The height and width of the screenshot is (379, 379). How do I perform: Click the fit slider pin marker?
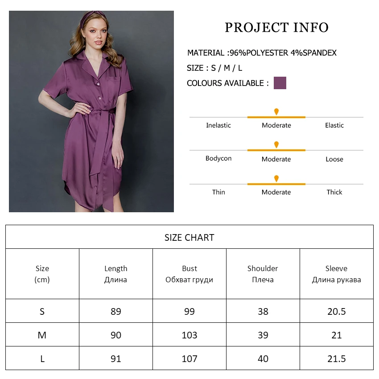[x=276, y=145]
